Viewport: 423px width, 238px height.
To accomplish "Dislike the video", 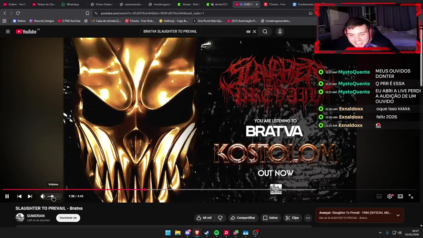I will 220,218.
